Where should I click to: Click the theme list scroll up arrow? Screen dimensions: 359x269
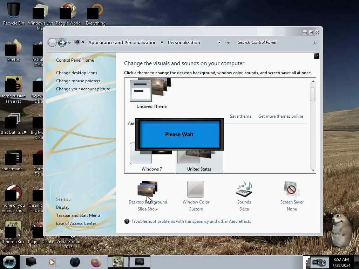[313, 81]
